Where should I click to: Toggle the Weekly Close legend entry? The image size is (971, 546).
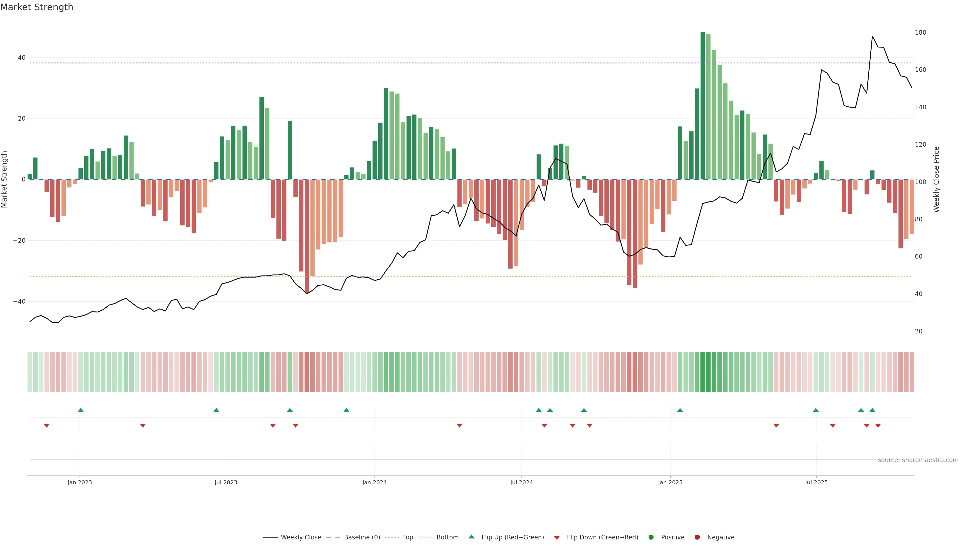coord(300,537)
